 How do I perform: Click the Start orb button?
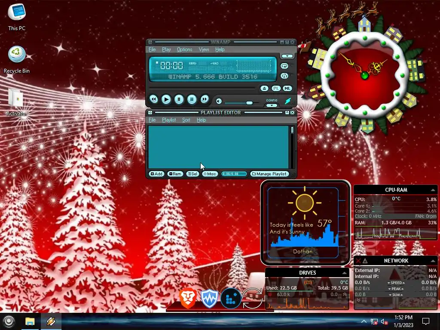coord(9,321)
